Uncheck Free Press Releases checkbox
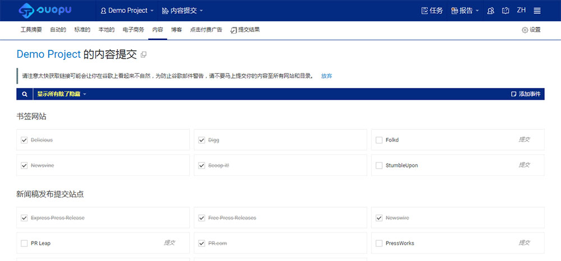The height and width of the screenshot is (261, 561). [202, 218]
